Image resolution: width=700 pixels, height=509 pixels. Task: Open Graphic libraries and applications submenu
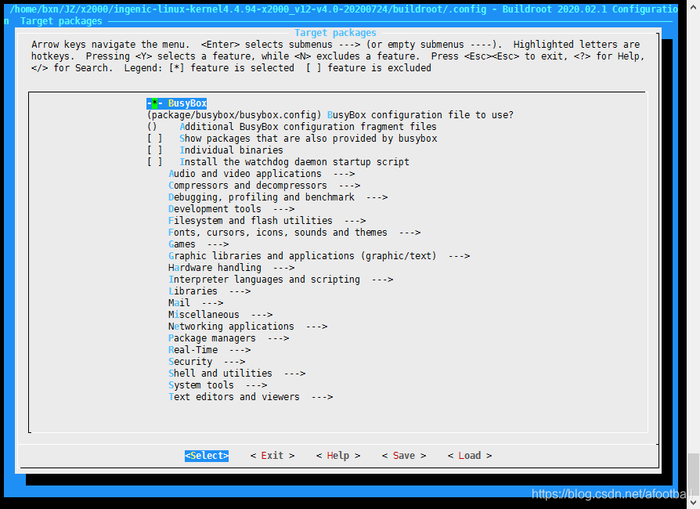[x=319, y=256]
